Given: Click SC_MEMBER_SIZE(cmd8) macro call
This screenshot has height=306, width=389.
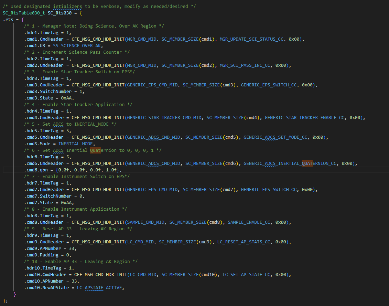Looking at the screenshot, I should (x=196, y=222).
